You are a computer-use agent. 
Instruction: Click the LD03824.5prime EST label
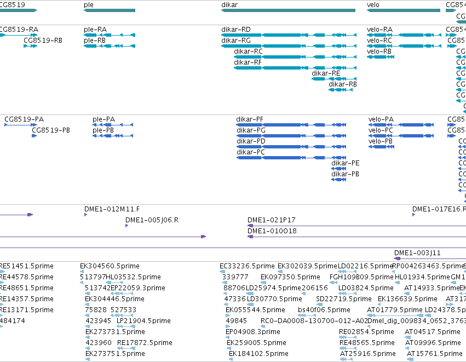pos(366,288)
